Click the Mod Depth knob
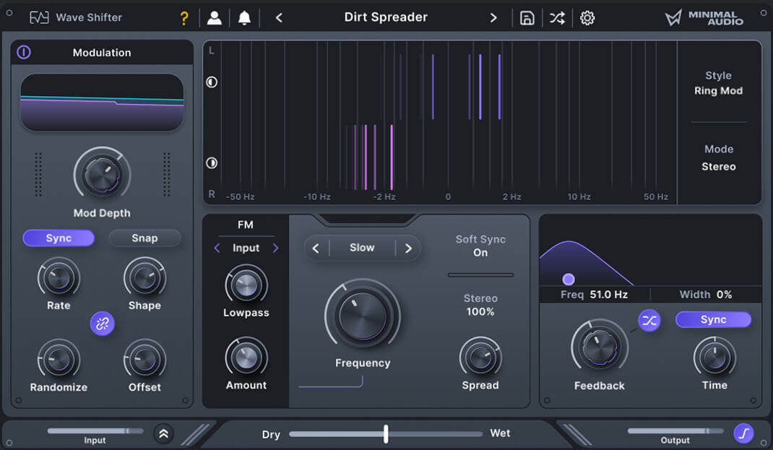The width and height of the screenshot is (773, 450). pos(102,175)
